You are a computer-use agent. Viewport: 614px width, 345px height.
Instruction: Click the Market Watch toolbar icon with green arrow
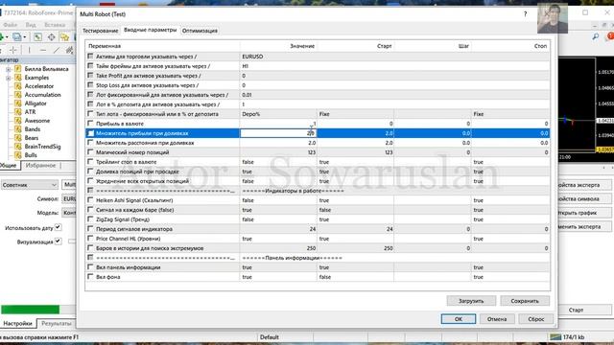[37, 37]
